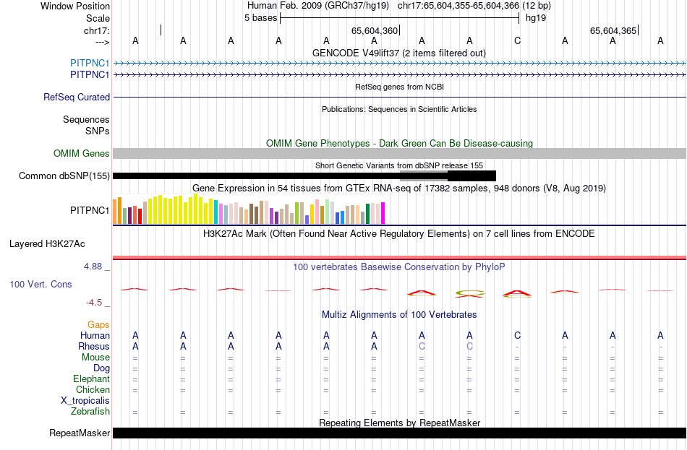Image resolution: width=687 pixels, height=450 pixels.
Task: Select the X_tropicalis alignment row label
Action: point(85,401)
